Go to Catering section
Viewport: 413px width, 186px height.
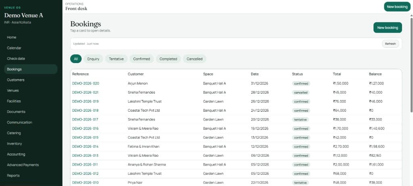[31, 133]
